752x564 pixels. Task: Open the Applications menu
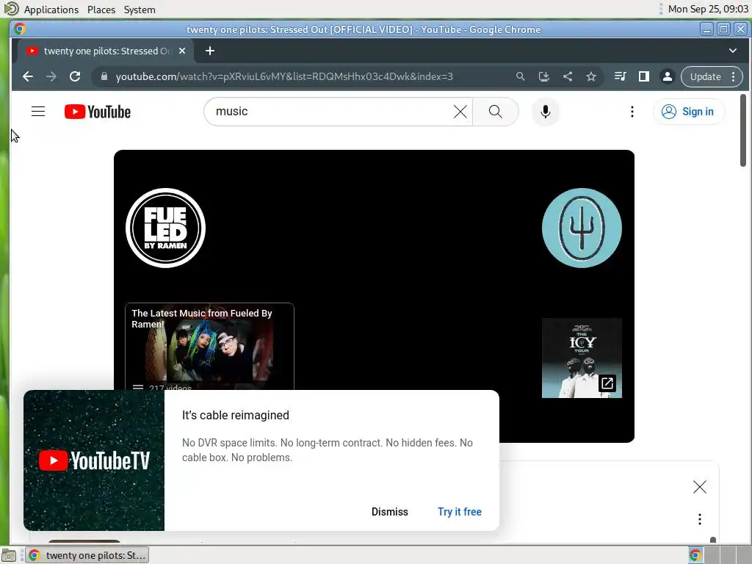pyautogui.click(x=51, y=10)
